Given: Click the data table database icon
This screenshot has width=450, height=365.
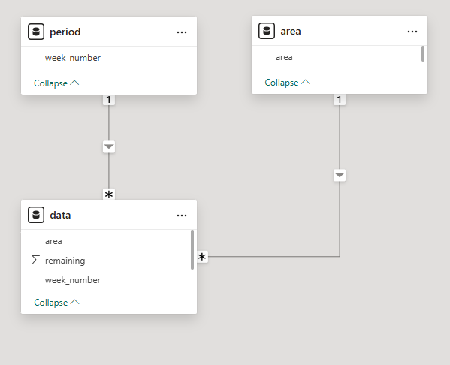Looking at the screenshot, I should point(36,215).
